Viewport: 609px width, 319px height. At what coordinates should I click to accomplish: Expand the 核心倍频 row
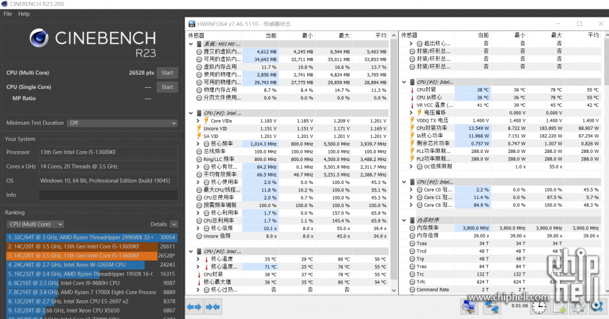(198, 228)
